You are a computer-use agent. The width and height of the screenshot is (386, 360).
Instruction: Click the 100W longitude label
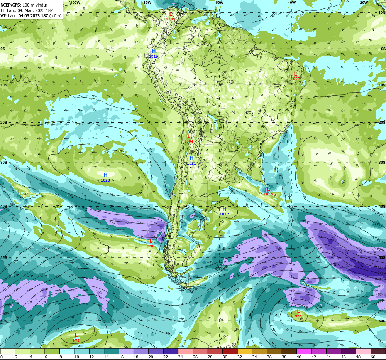(x=75, y=2)
